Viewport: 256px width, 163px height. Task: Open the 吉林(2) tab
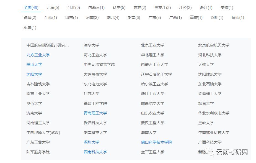[x=140, y=7]
